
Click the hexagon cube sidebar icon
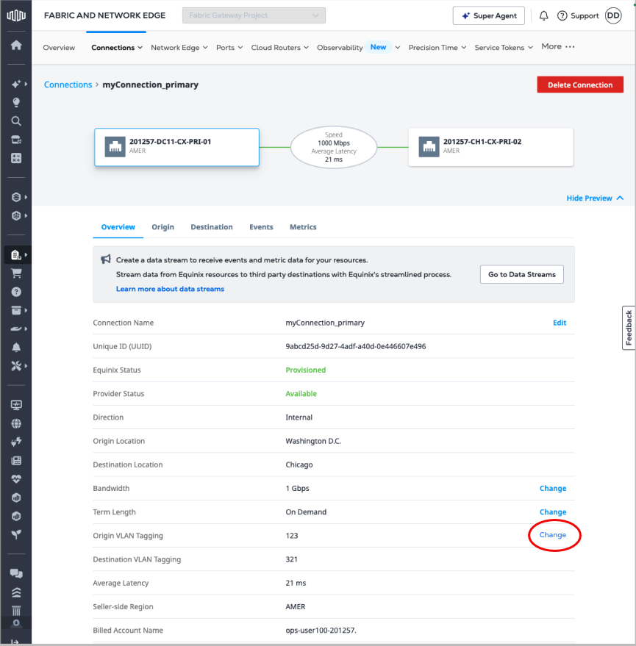[16, 215]
